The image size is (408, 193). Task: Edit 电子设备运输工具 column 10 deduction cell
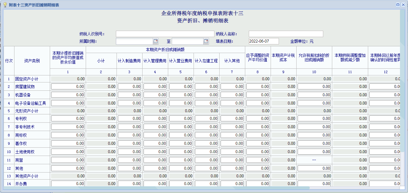point(314,103)
